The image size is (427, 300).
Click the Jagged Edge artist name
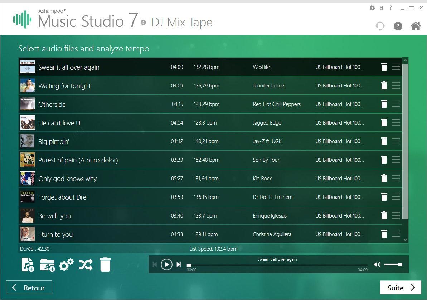pos(267,123)
